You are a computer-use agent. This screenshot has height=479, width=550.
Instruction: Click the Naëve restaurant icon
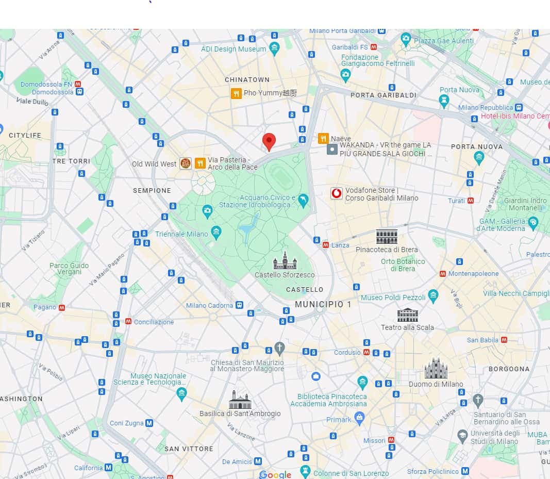(x=323, y=138)
